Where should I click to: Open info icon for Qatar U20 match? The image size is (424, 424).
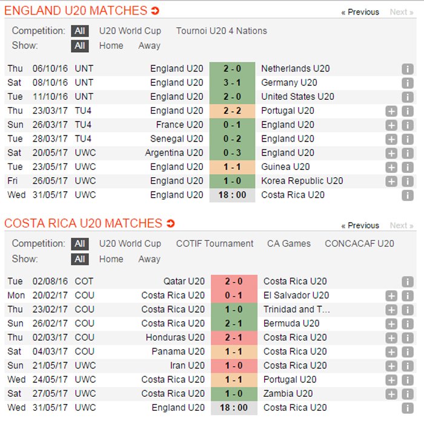(408, 282)
